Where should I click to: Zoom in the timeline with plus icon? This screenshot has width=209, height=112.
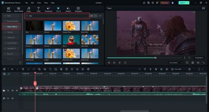pyautogui.click(x=189, y=69)
